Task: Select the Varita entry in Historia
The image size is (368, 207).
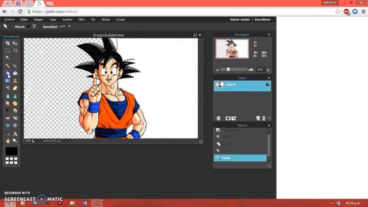Action: [240, 158]
